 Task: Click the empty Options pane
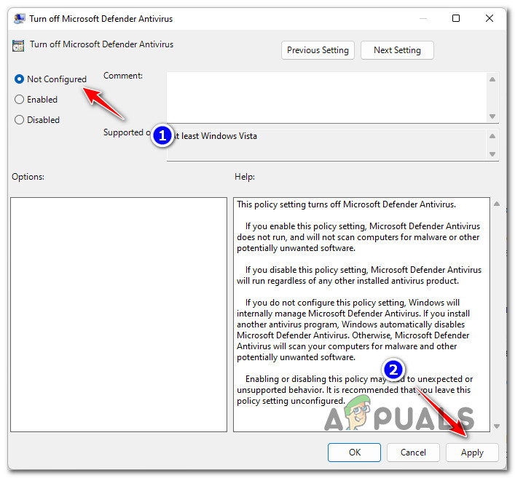(x=119, y=314)
